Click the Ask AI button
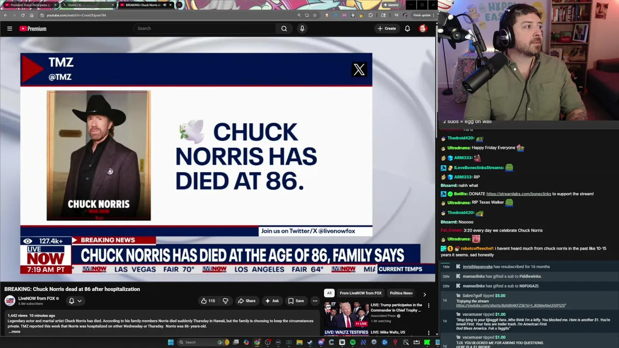Screen dimensions: 619x348 tap(272, 301)
